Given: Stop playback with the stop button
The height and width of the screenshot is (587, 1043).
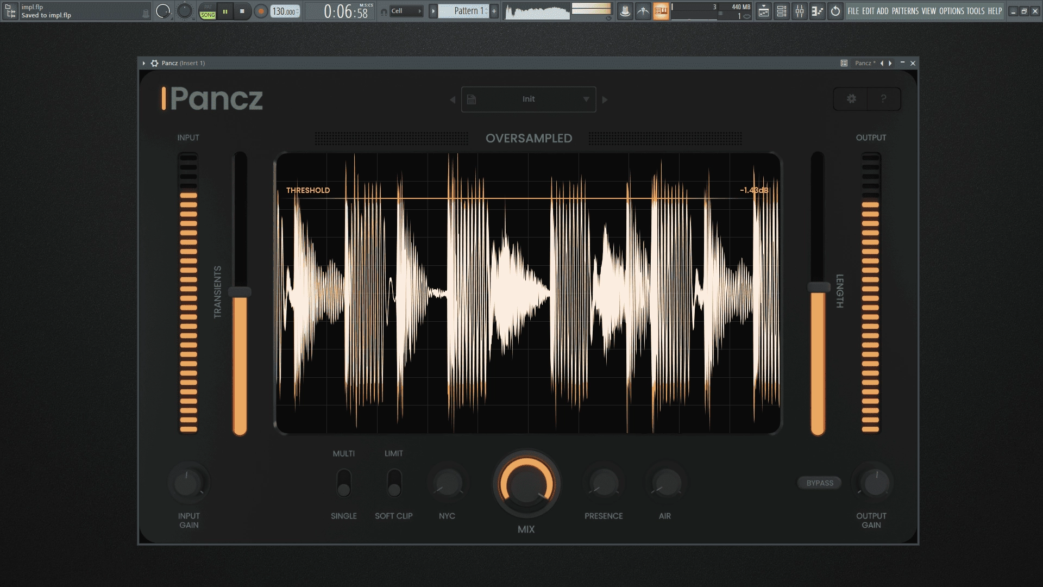Looking at the screenshot, I should click(x=242, y=11).
